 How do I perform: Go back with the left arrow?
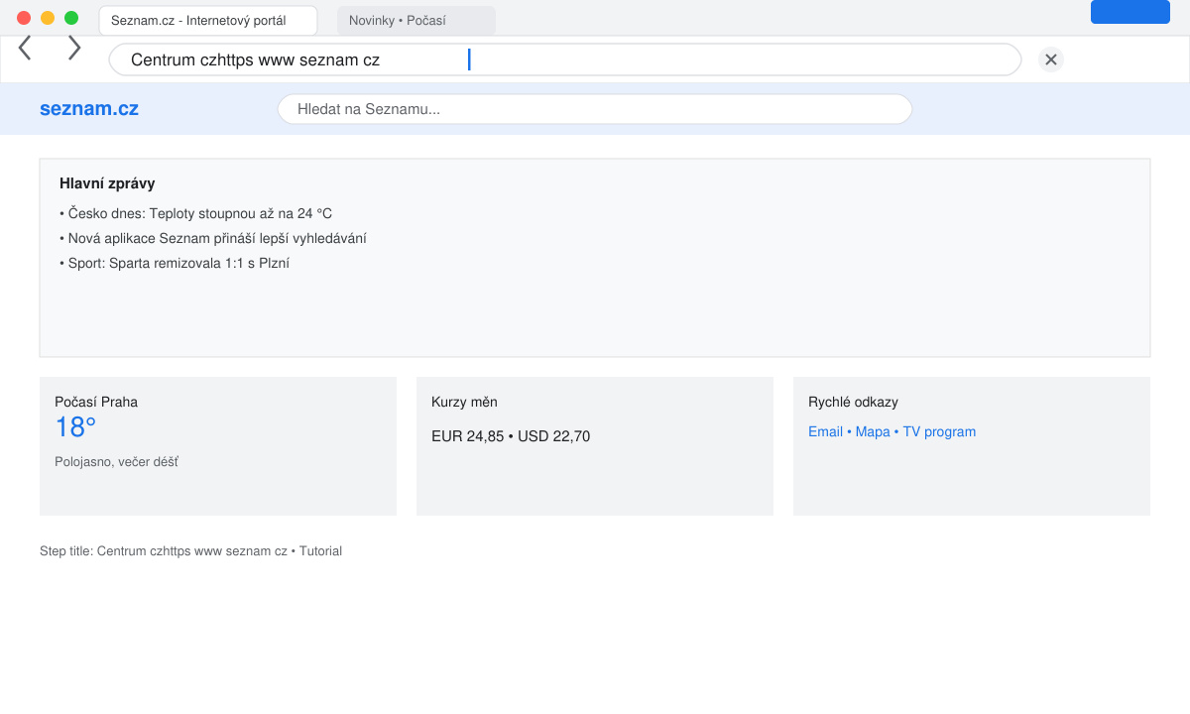pos(25,48)
